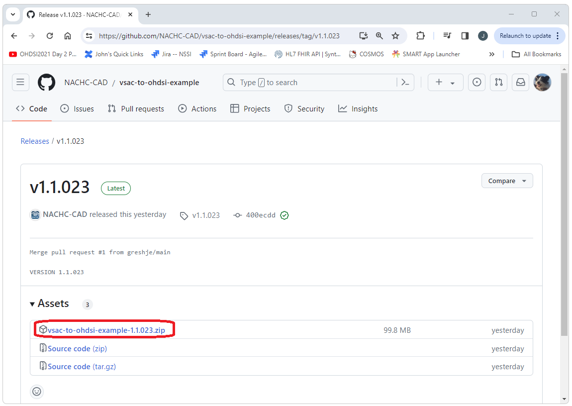Open OHDSI2021 Day 2 bookmark
572x406 pixels.
[43, 54]
